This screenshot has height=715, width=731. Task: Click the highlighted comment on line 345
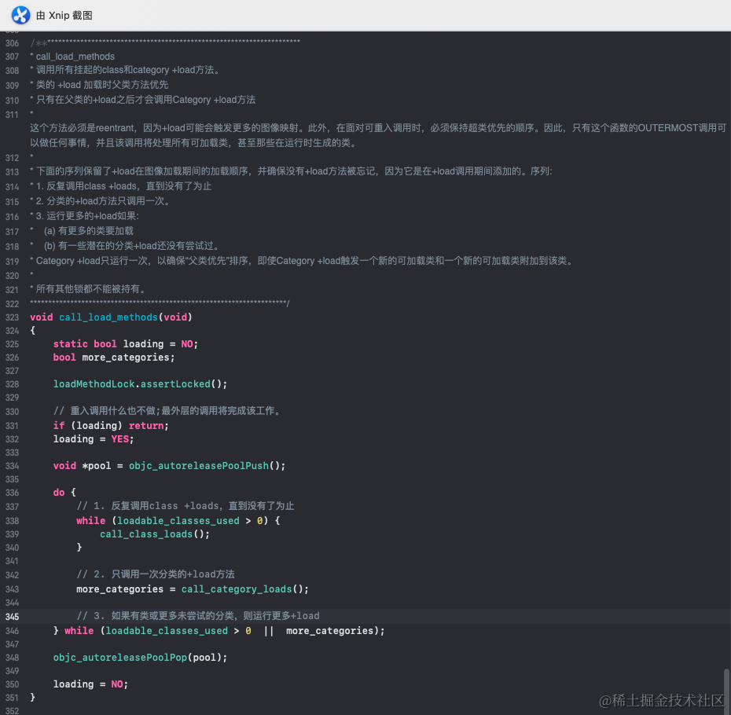[198, 616]
